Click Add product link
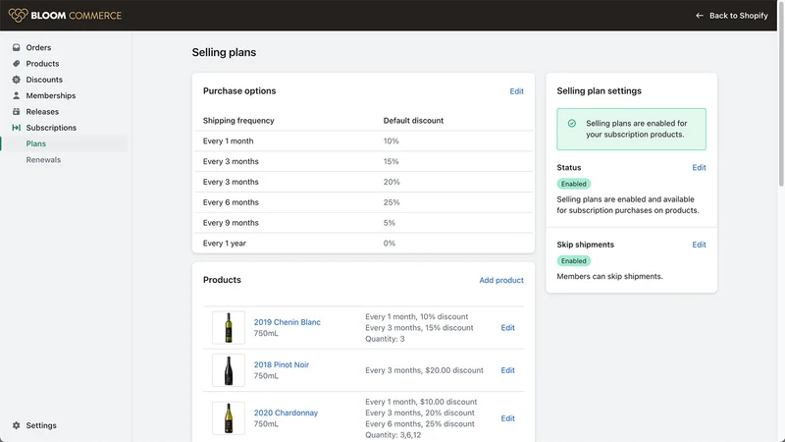 coord(501,280)
